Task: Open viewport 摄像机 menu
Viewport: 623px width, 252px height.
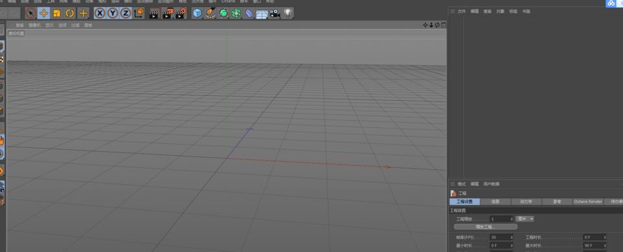Action: [x=34, y=25]
